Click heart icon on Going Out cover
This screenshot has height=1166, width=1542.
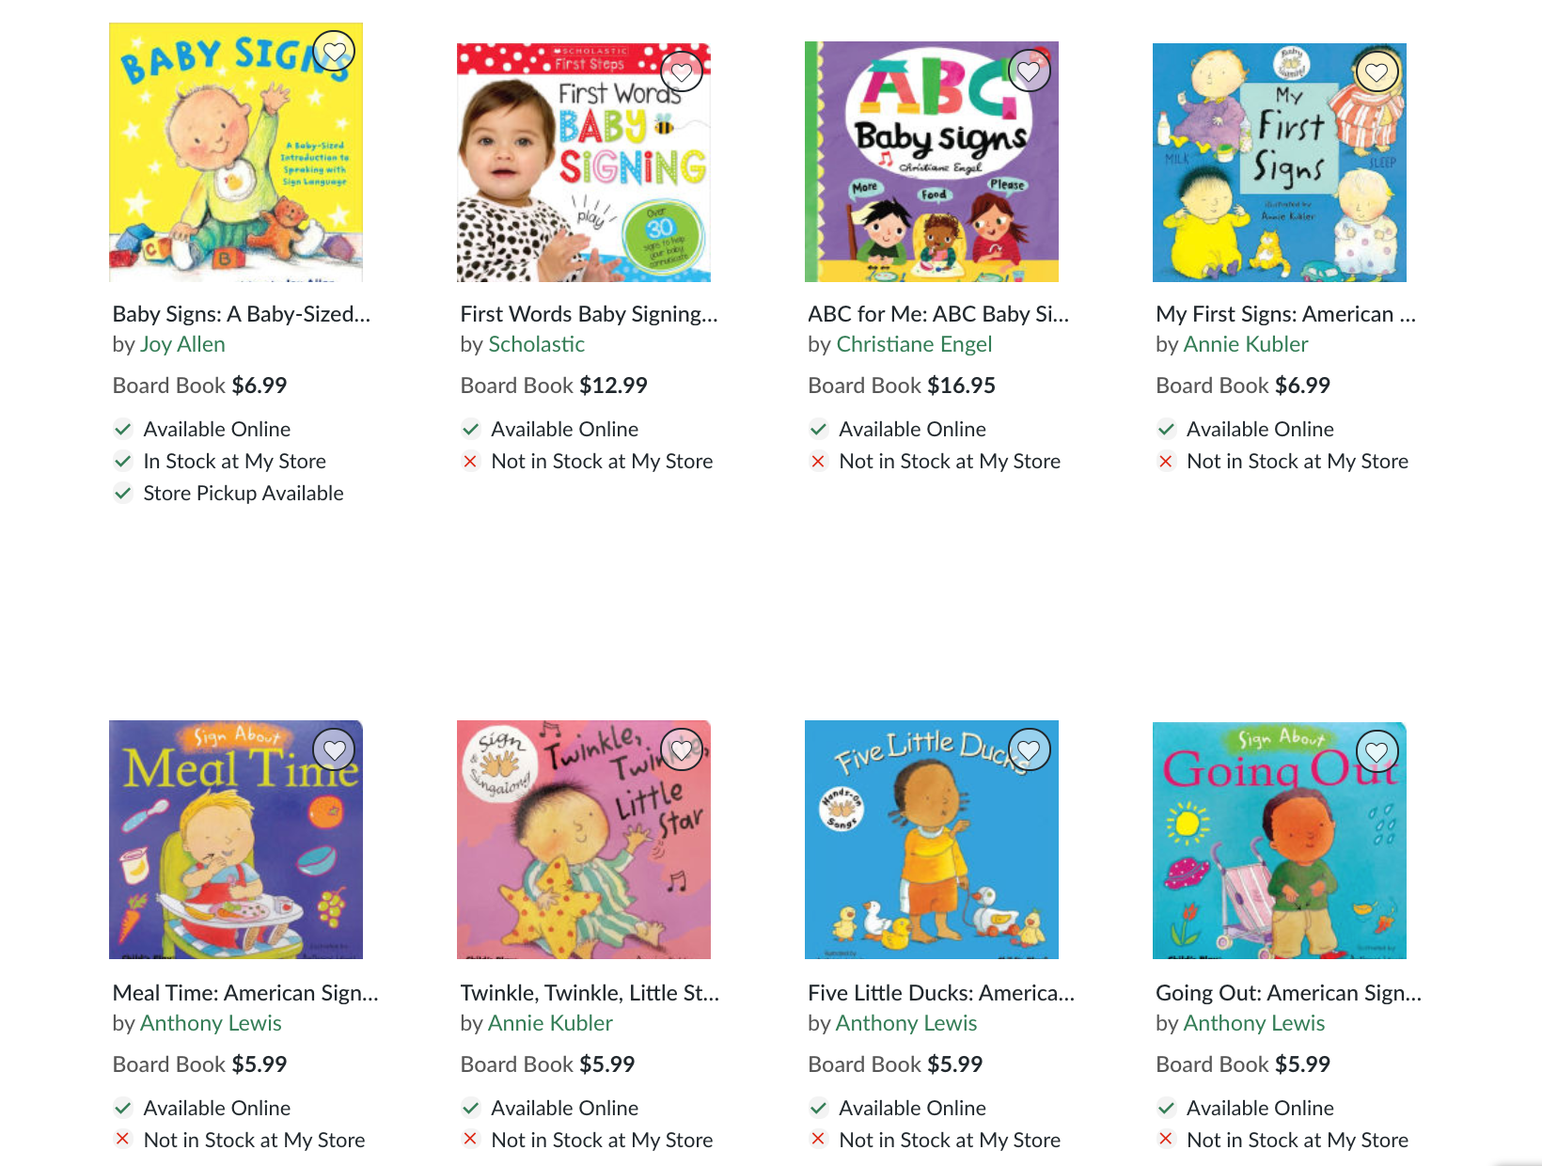click(1377, 750)
